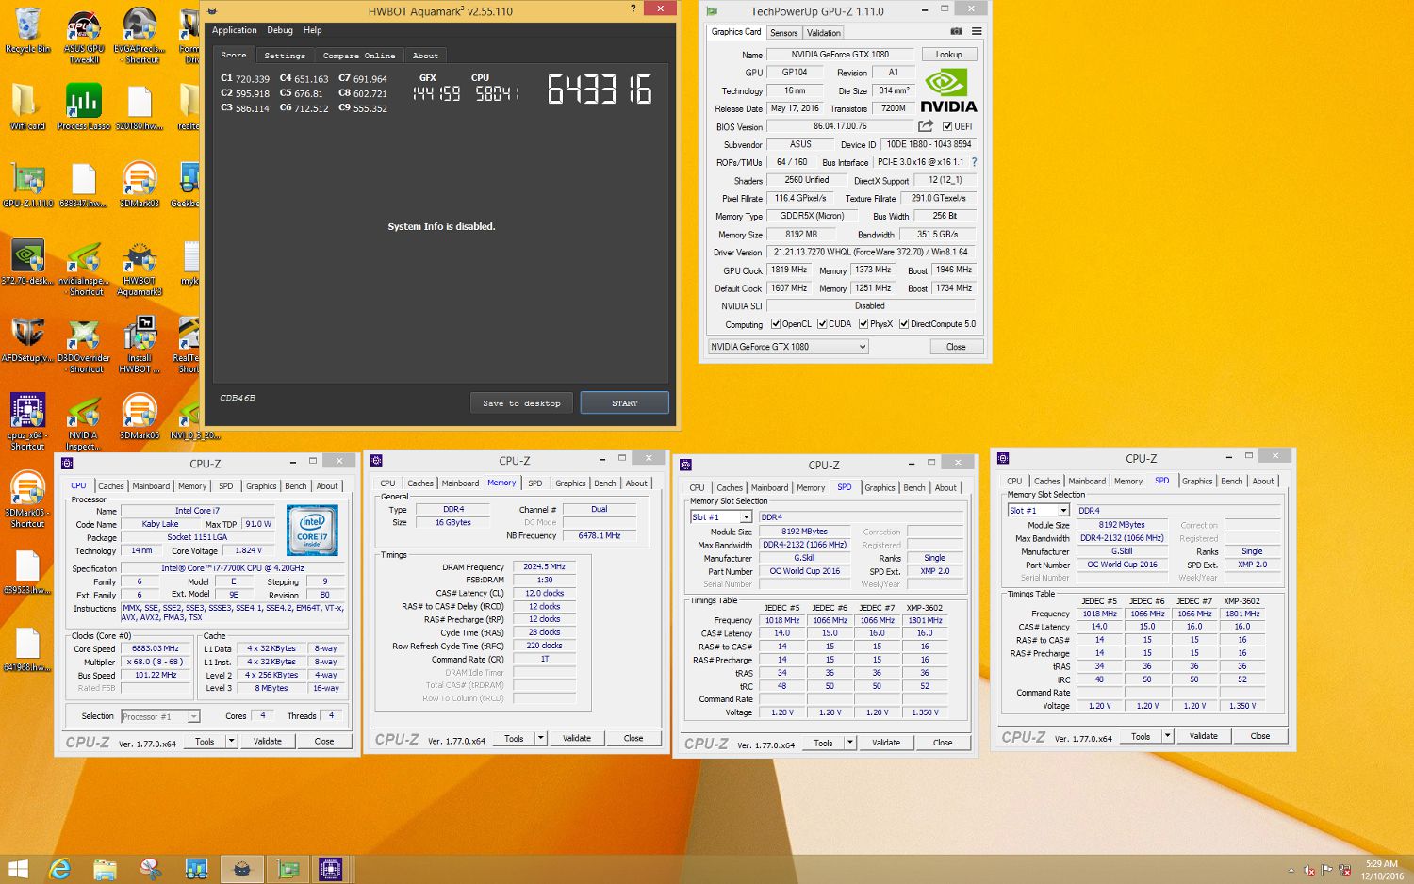1414x884 pixels.
Task: Click the BIOS export share icon in GPU-Z
Action: (x=927, y=126)
